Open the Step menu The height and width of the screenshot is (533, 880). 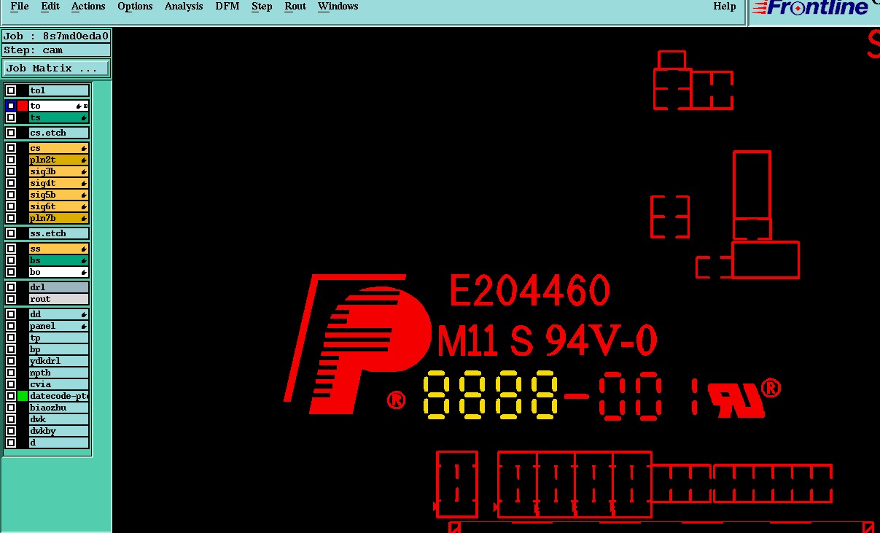[x=262, y=7]
